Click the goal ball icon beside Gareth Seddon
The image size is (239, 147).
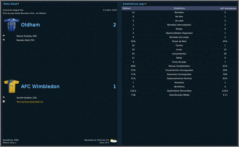(4, 97)
